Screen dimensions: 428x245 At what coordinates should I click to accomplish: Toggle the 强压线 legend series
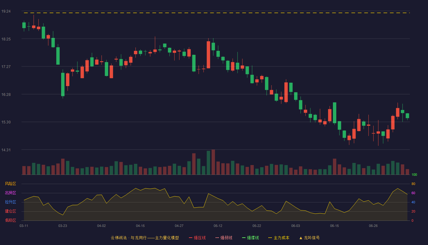click(x=197, y=238)
